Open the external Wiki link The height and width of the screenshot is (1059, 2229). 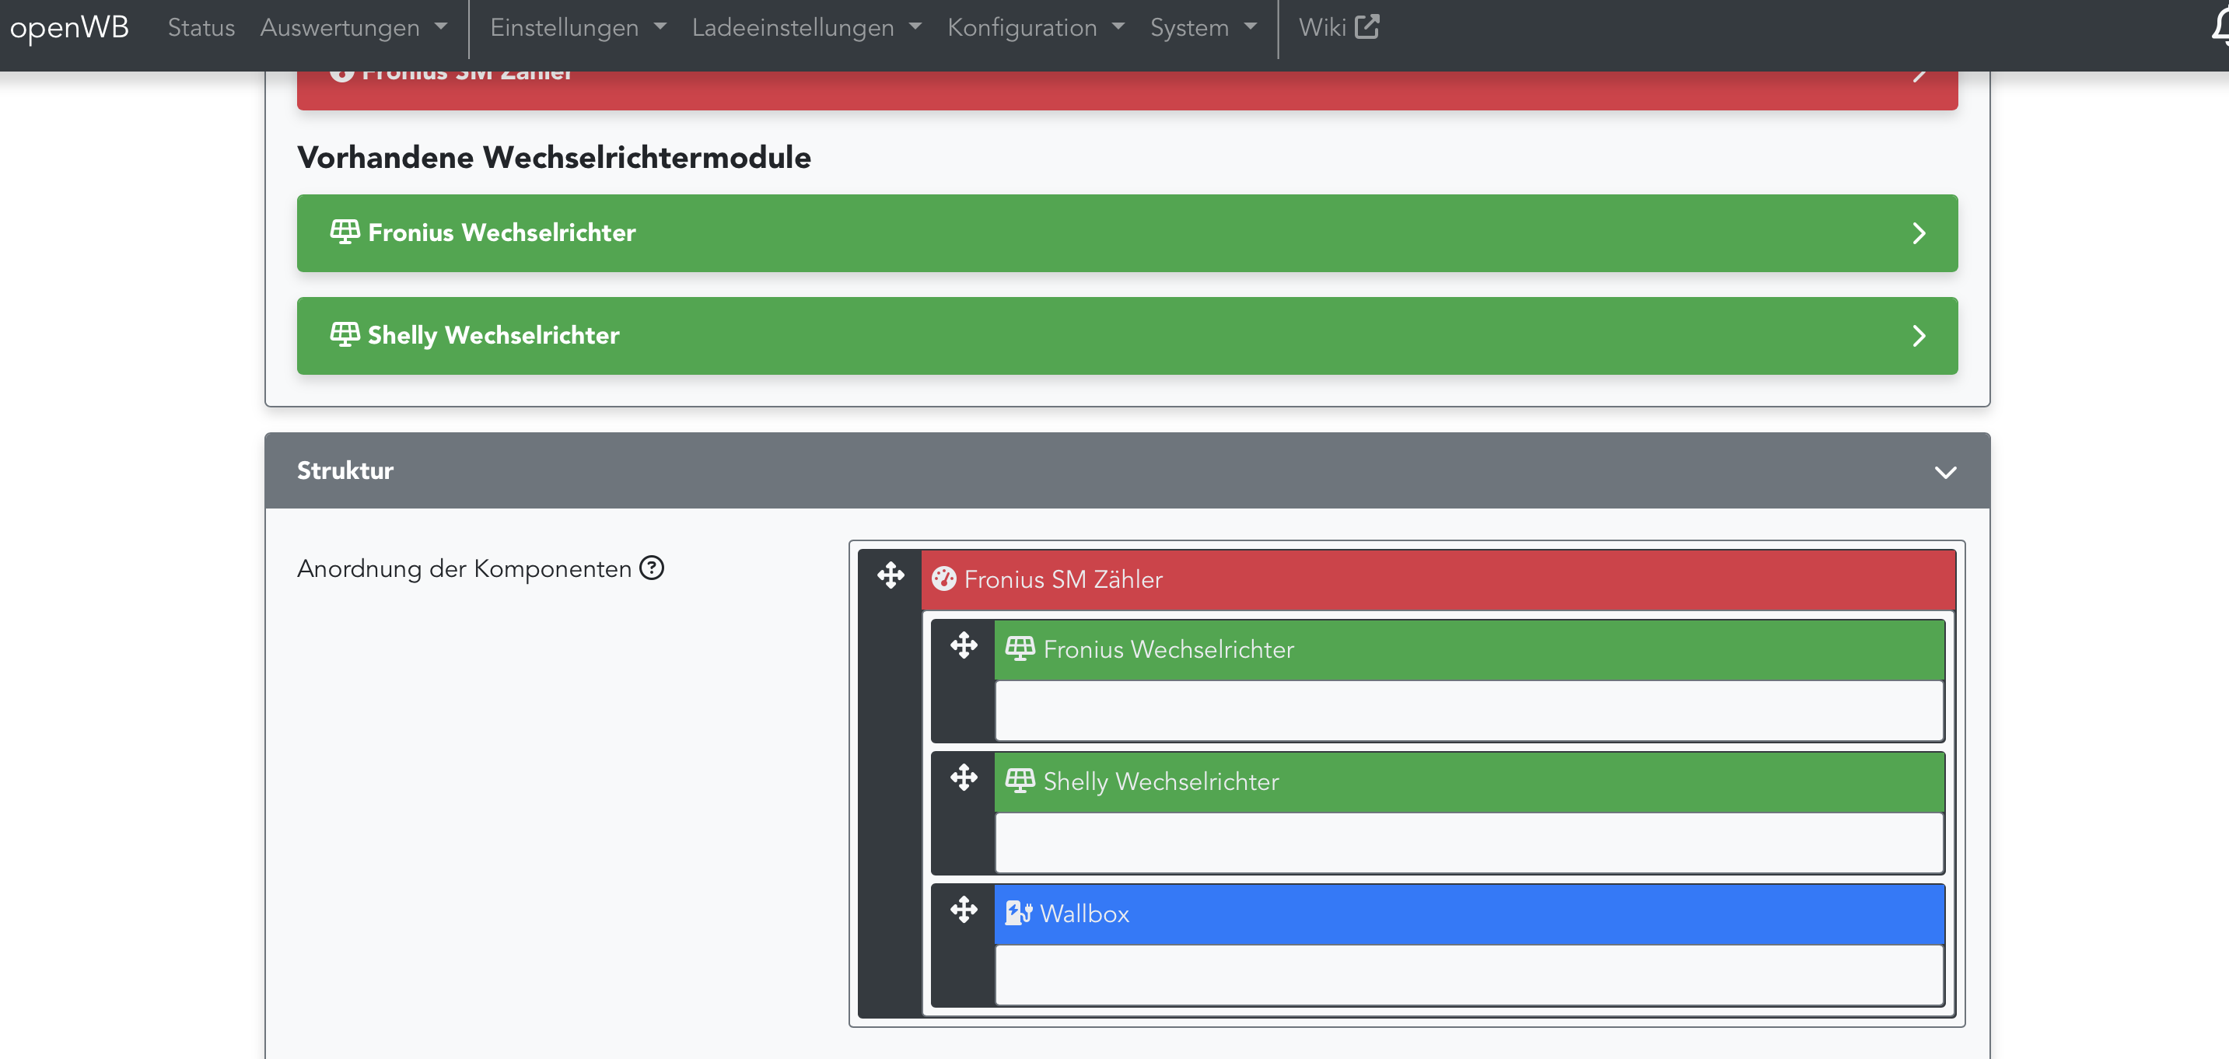[x=1338, y=28]
